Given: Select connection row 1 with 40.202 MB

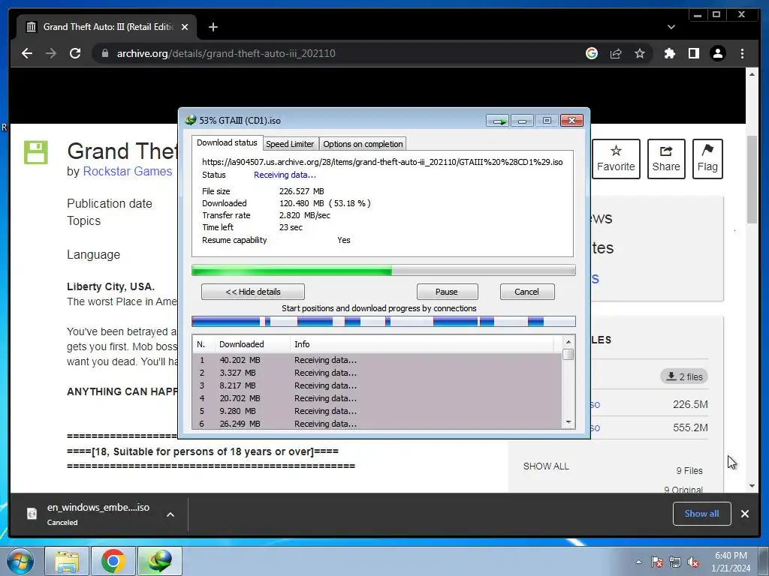Looking at the screenshot, I should 378,360.
